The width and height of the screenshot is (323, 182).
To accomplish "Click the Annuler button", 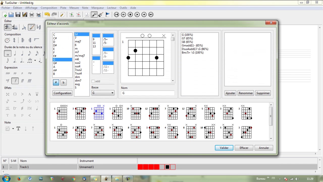I will pos(264,148).
